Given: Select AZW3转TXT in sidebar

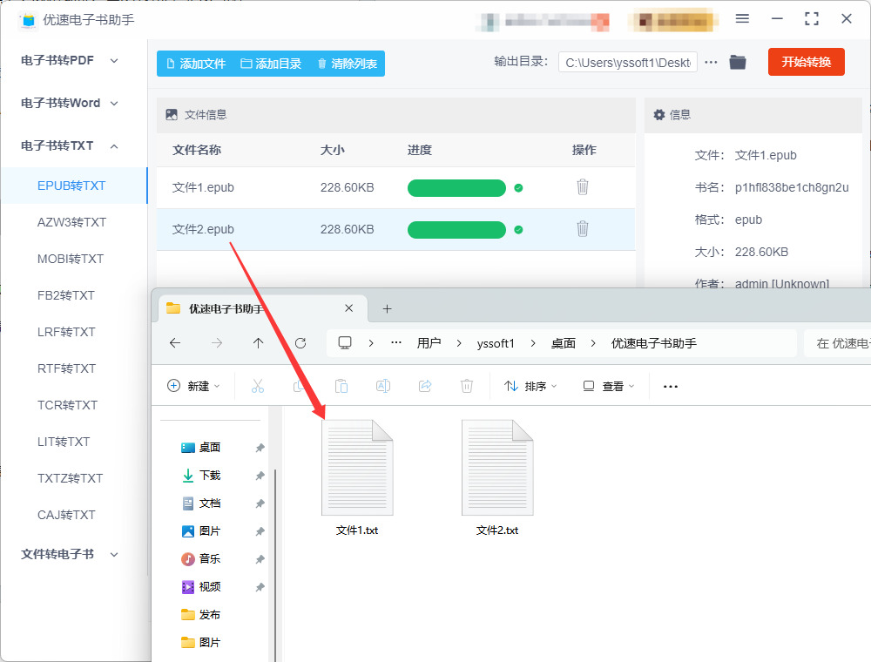Looking at the screenshot, I should click(71, 222).
